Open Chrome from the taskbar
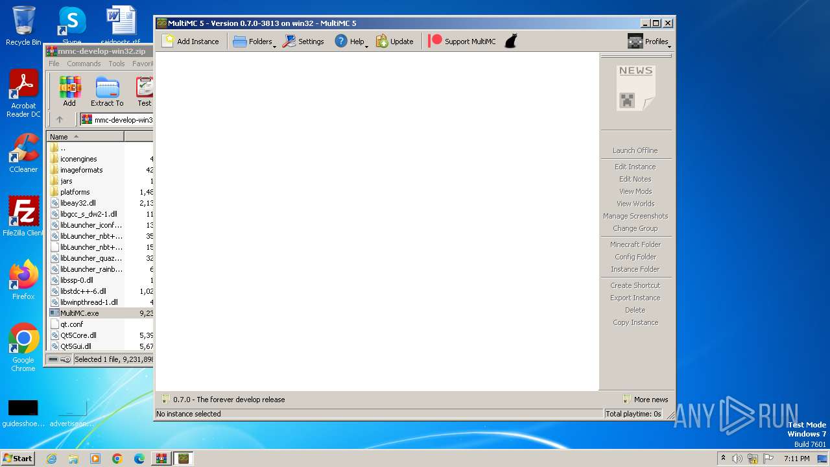 tap(117, 459)
